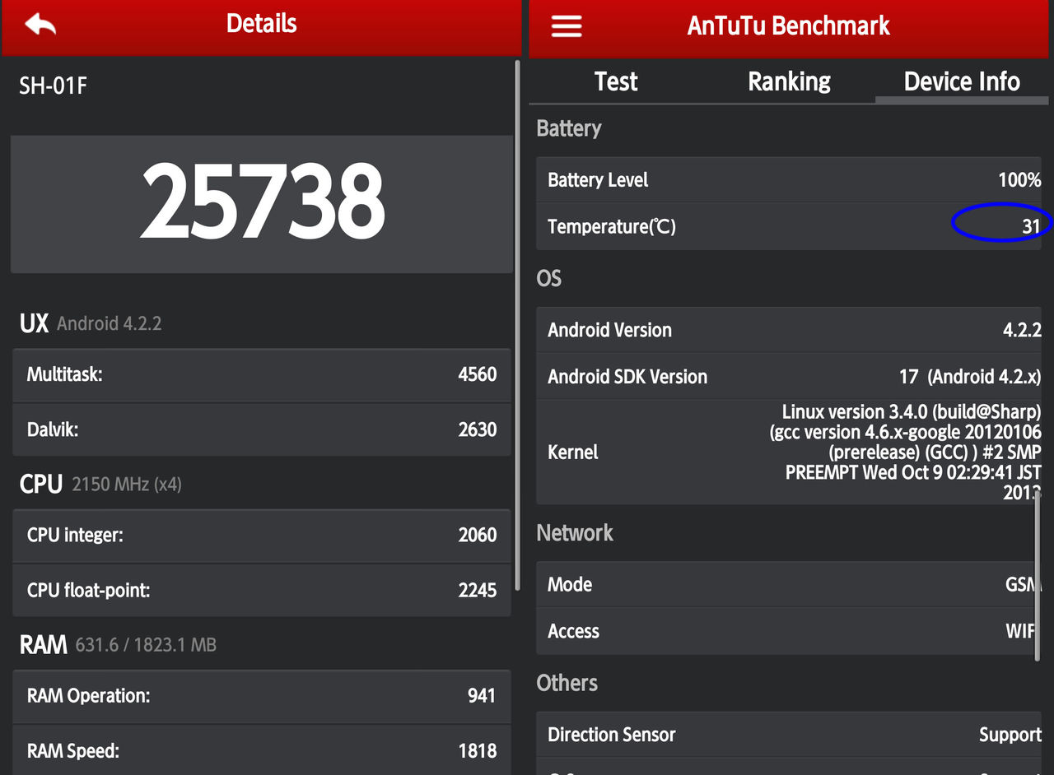
Task: Click the Others section heading
Action: pyautogui.click(x=567, y=683)
